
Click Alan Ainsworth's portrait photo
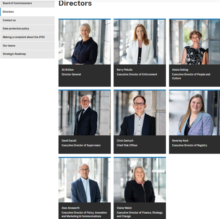84,180
